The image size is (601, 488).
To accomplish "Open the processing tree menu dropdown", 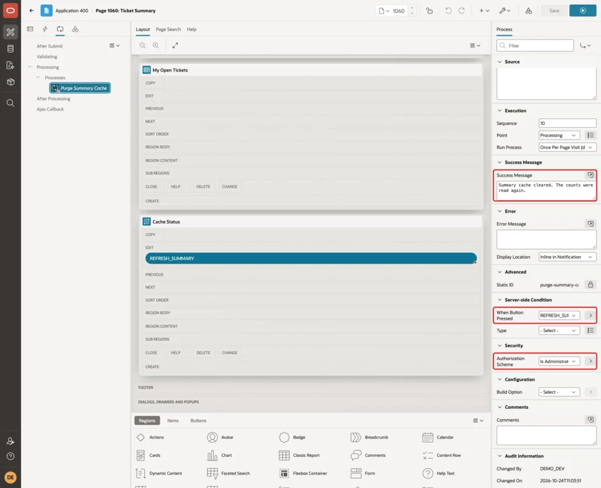I will tap(114, 45).
